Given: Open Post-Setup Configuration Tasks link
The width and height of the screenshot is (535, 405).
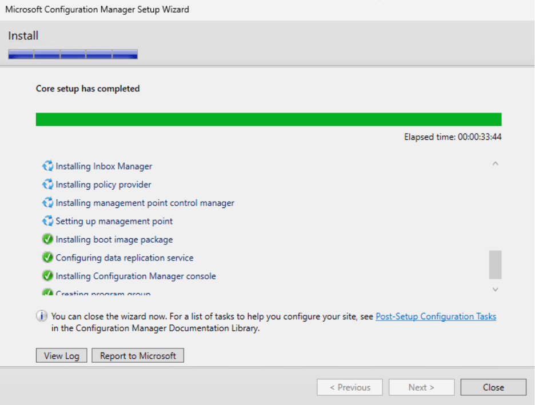Looking at the screenshot, I should click(x=436, y=315).
